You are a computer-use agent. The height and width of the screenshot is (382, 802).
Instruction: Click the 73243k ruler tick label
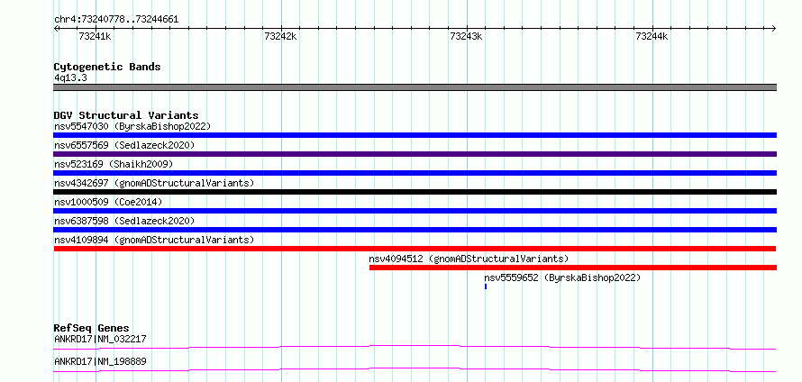[x=467, y=36]
